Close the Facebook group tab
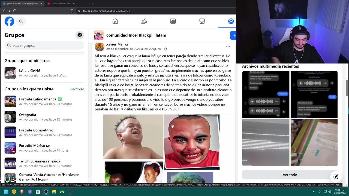Screen dimensions: 349x196 [42, 4]
